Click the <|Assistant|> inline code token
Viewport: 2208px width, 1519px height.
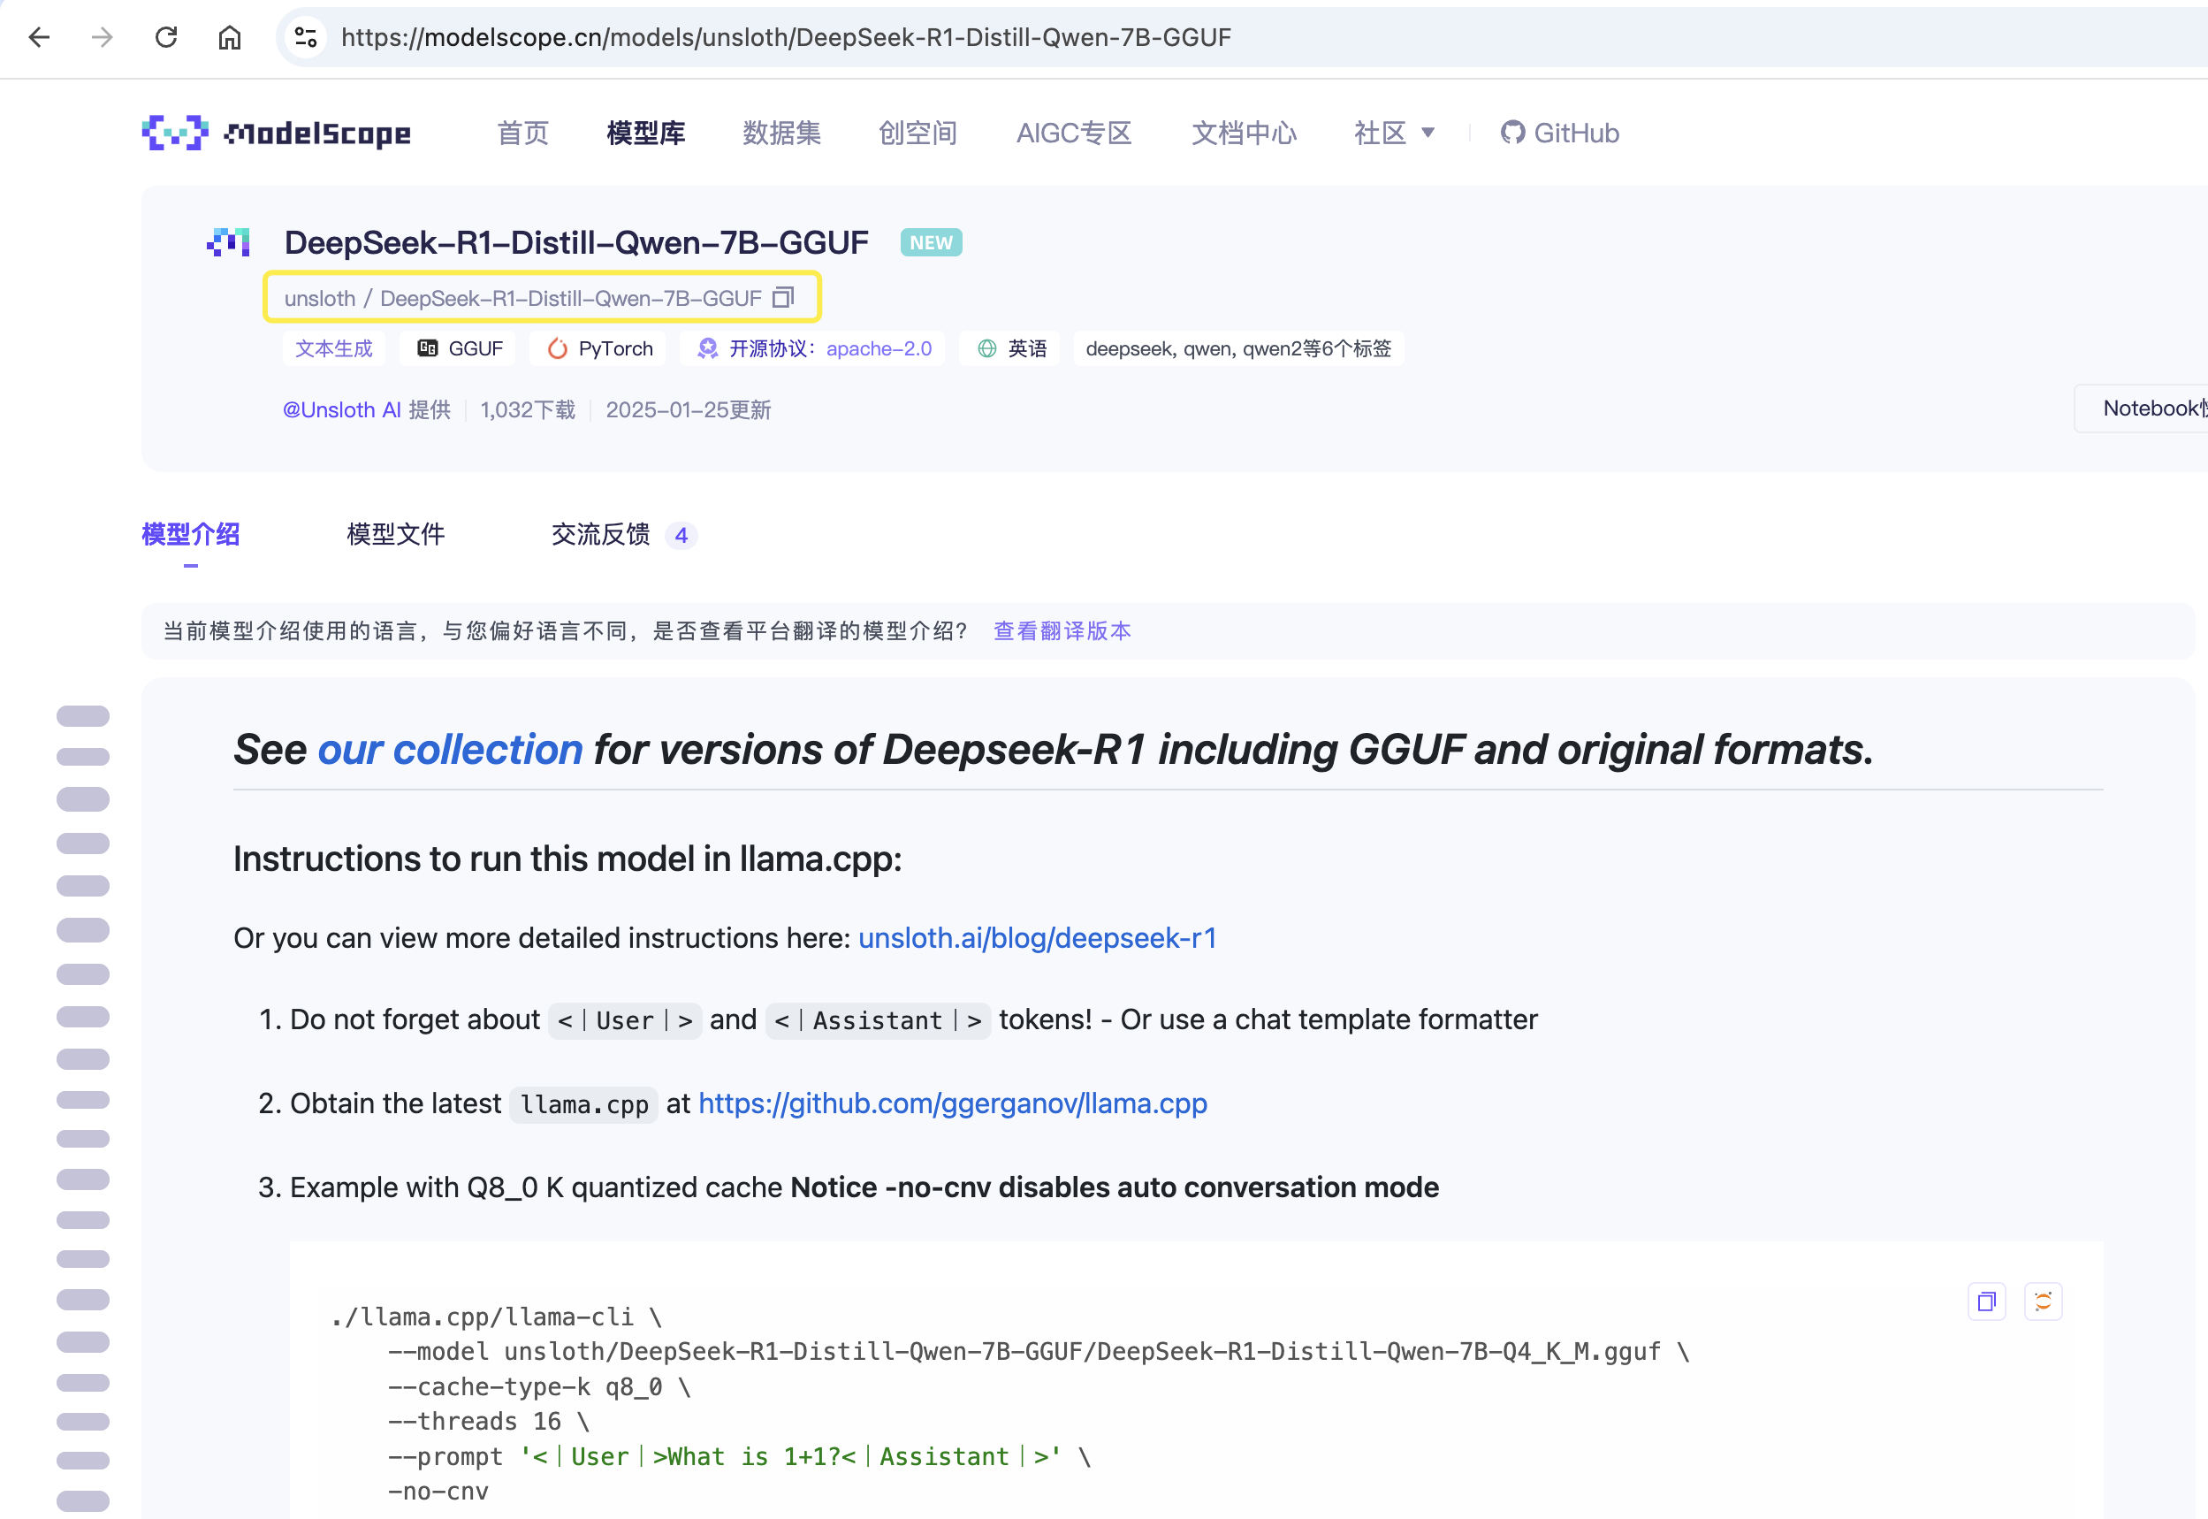click(878, 1021)
